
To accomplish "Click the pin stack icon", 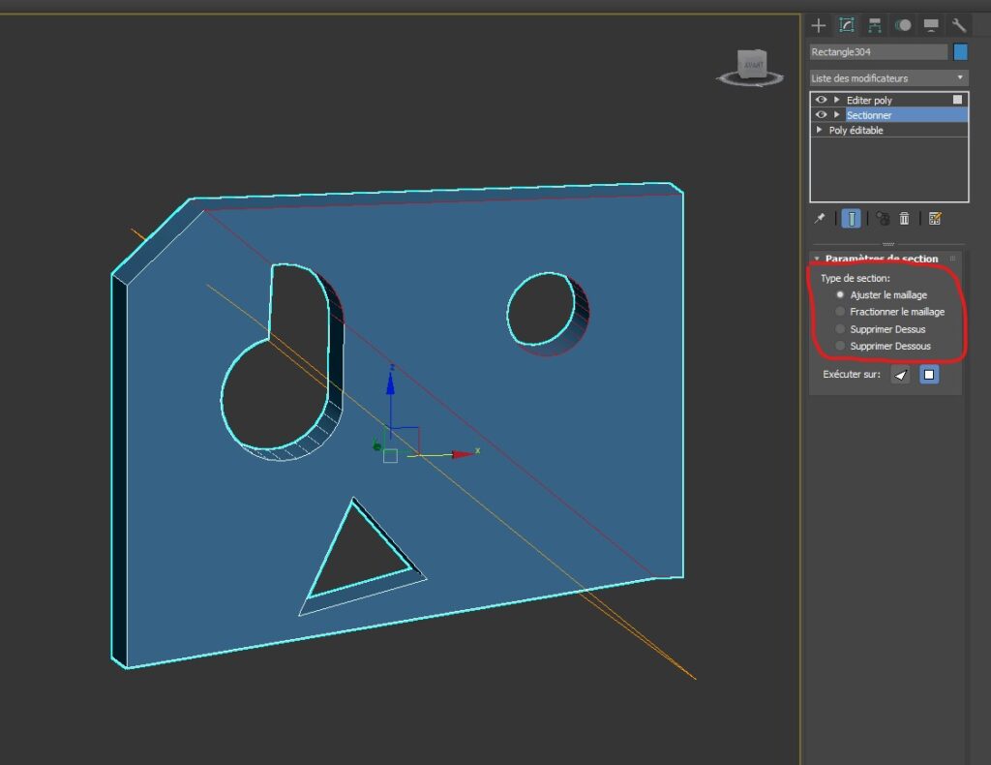I will [x=821, y=219].
